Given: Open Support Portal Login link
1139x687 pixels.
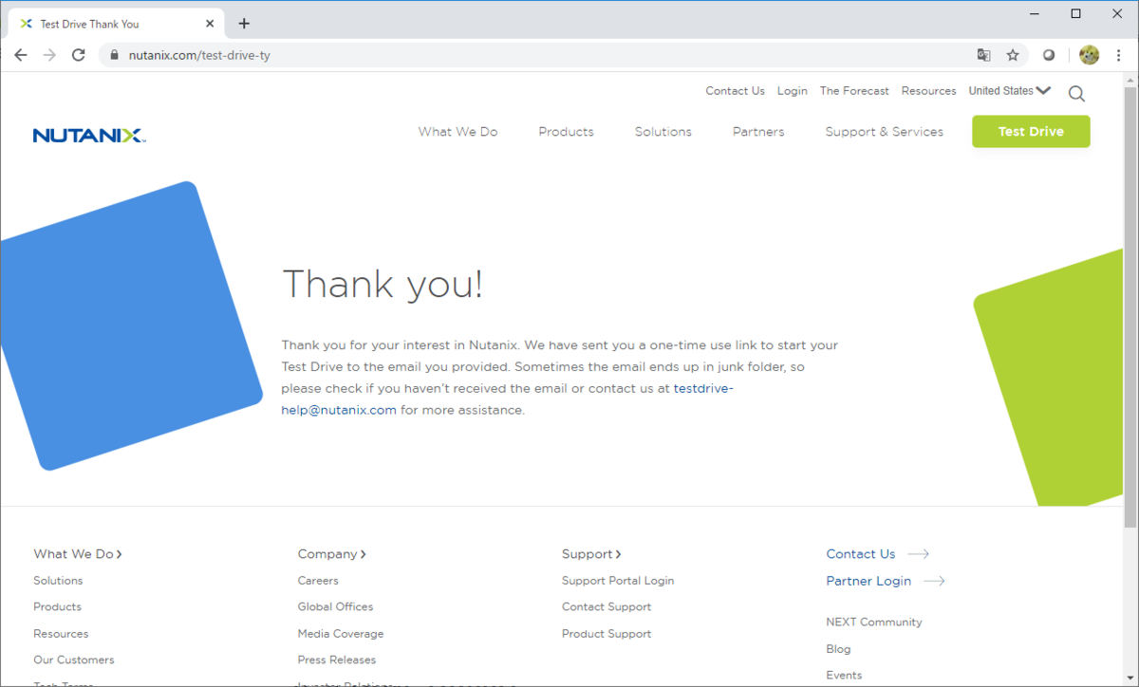Looking at the screenshot, I should (x=618, y=581).
